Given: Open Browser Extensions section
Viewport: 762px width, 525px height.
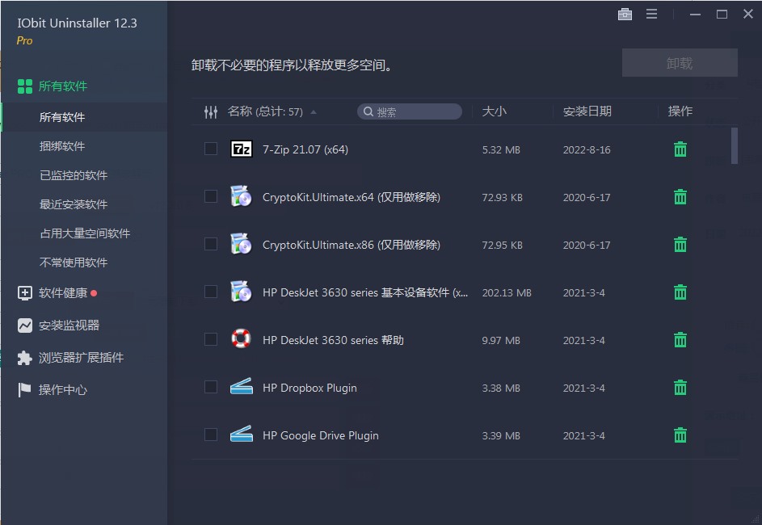Looking at the screenshot, I should point(81,358).
